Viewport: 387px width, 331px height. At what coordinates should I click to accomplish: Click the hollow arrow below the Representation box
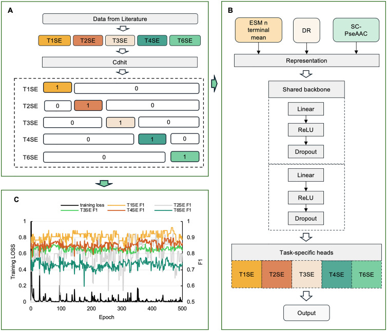[x=306, y=74]
